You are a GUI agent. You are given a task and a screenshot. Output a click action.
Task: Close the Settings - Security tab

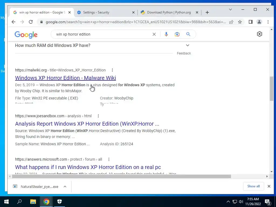point(133,12)
